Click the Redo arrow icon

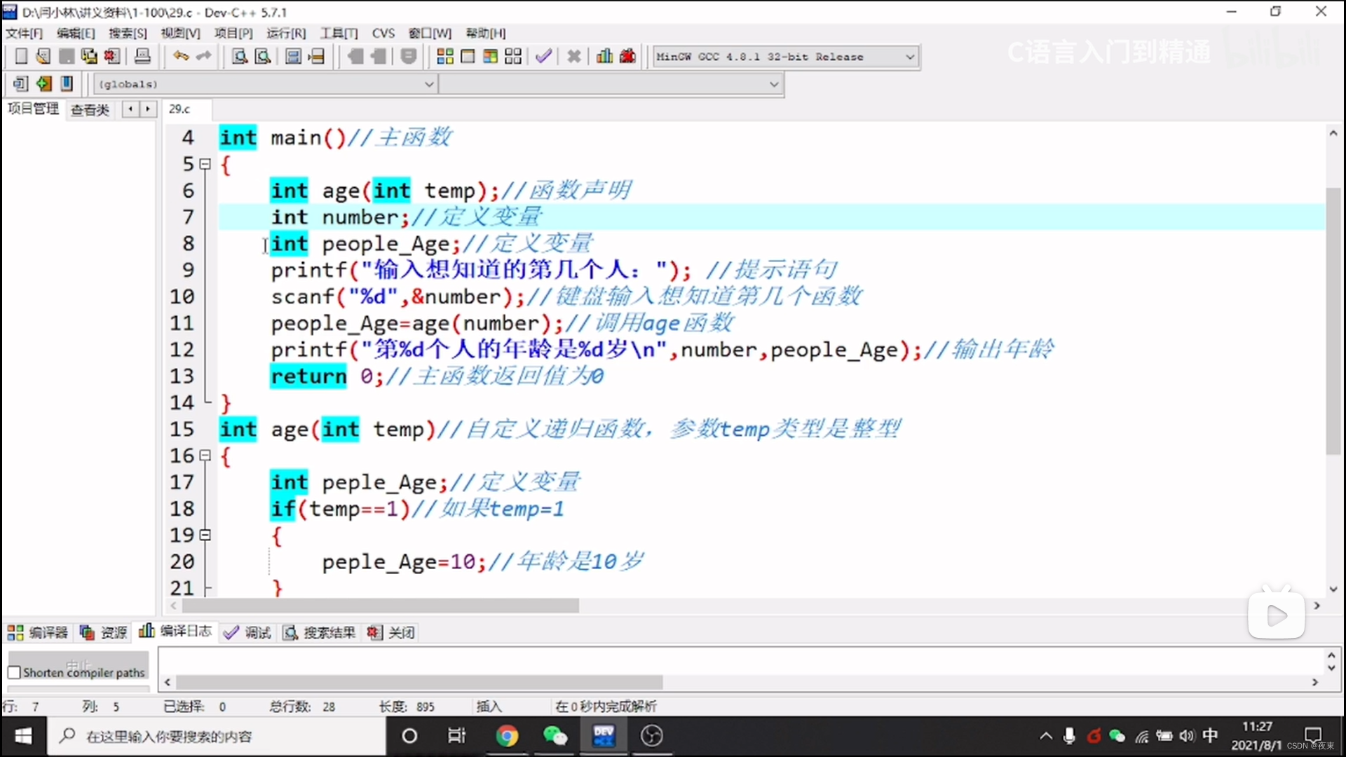click(203, 56)
